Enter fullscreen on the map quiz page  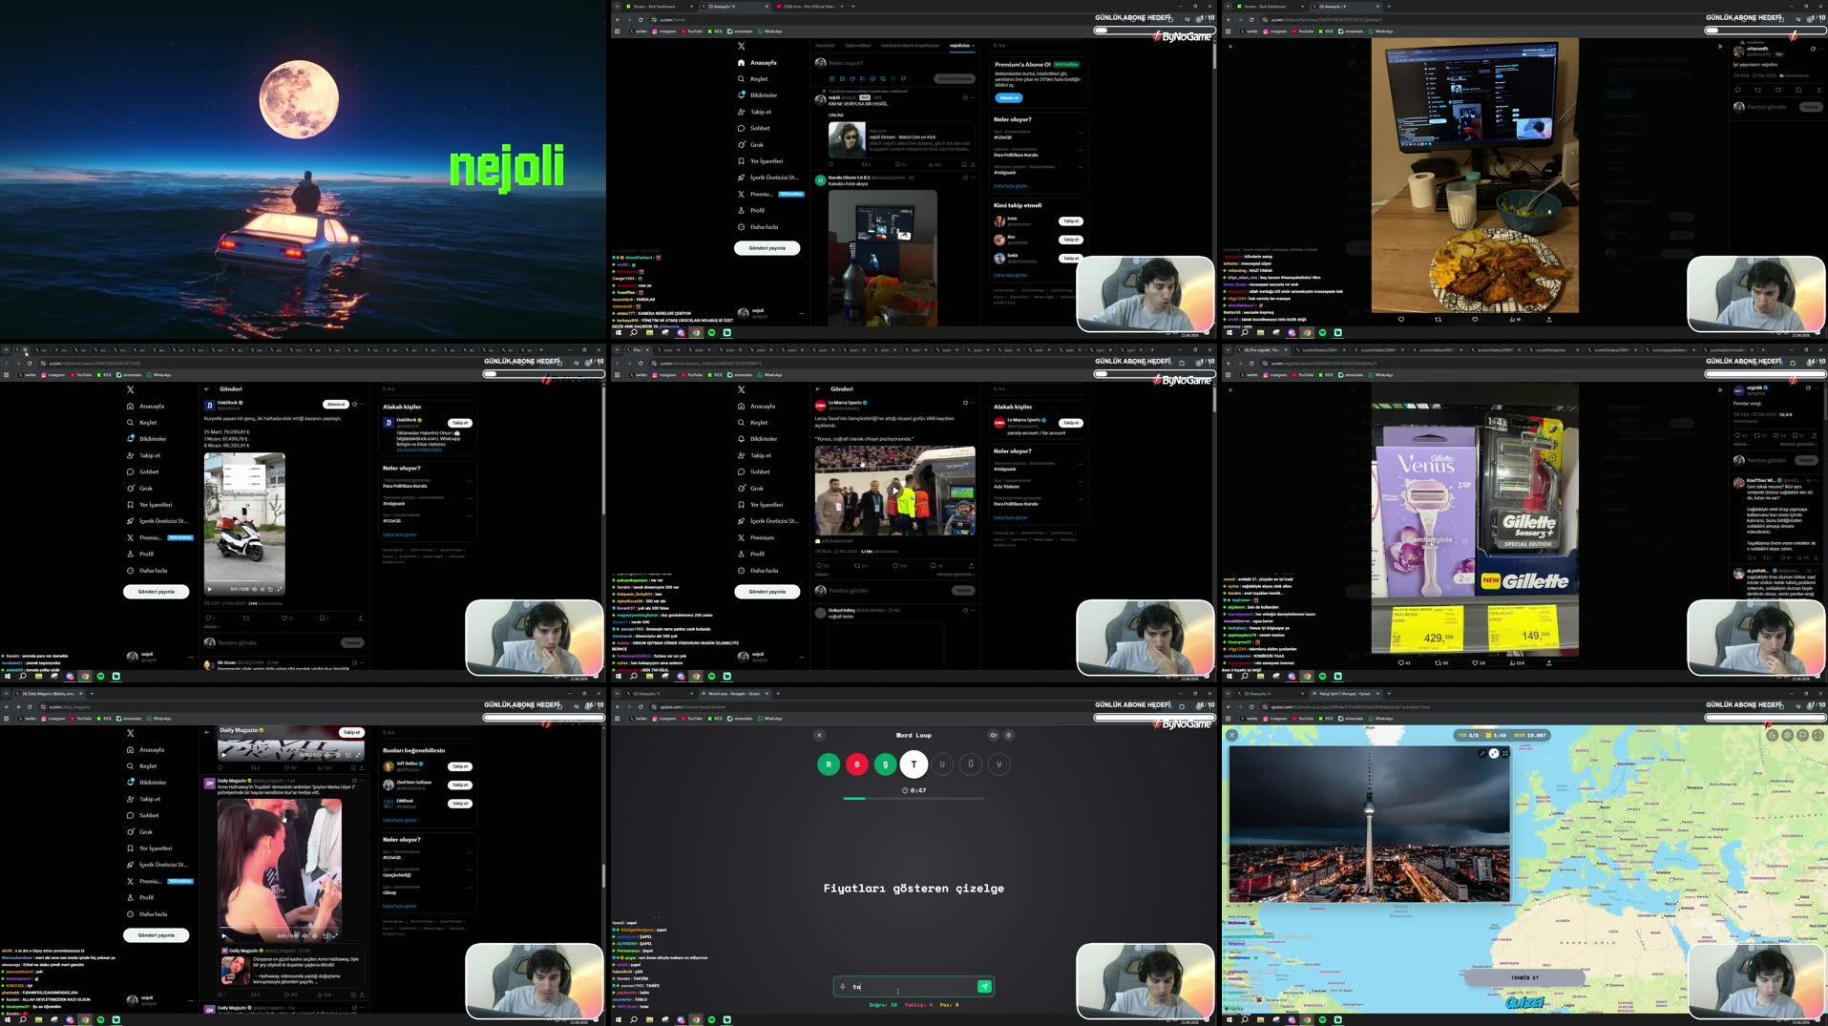tap(1817, 736)
